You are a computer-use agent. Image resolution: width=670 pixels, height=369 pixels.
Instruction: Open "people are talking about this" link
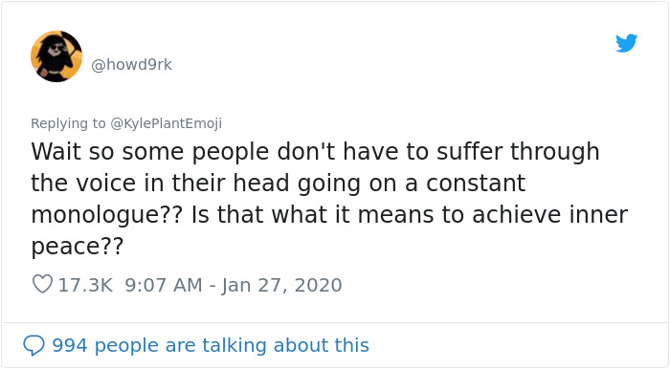click(232, 345)
